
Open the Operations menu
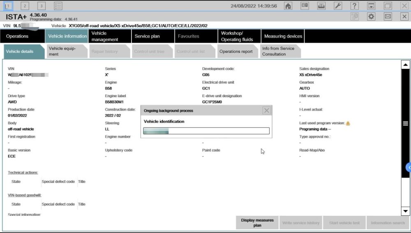[x=22, y=36]
